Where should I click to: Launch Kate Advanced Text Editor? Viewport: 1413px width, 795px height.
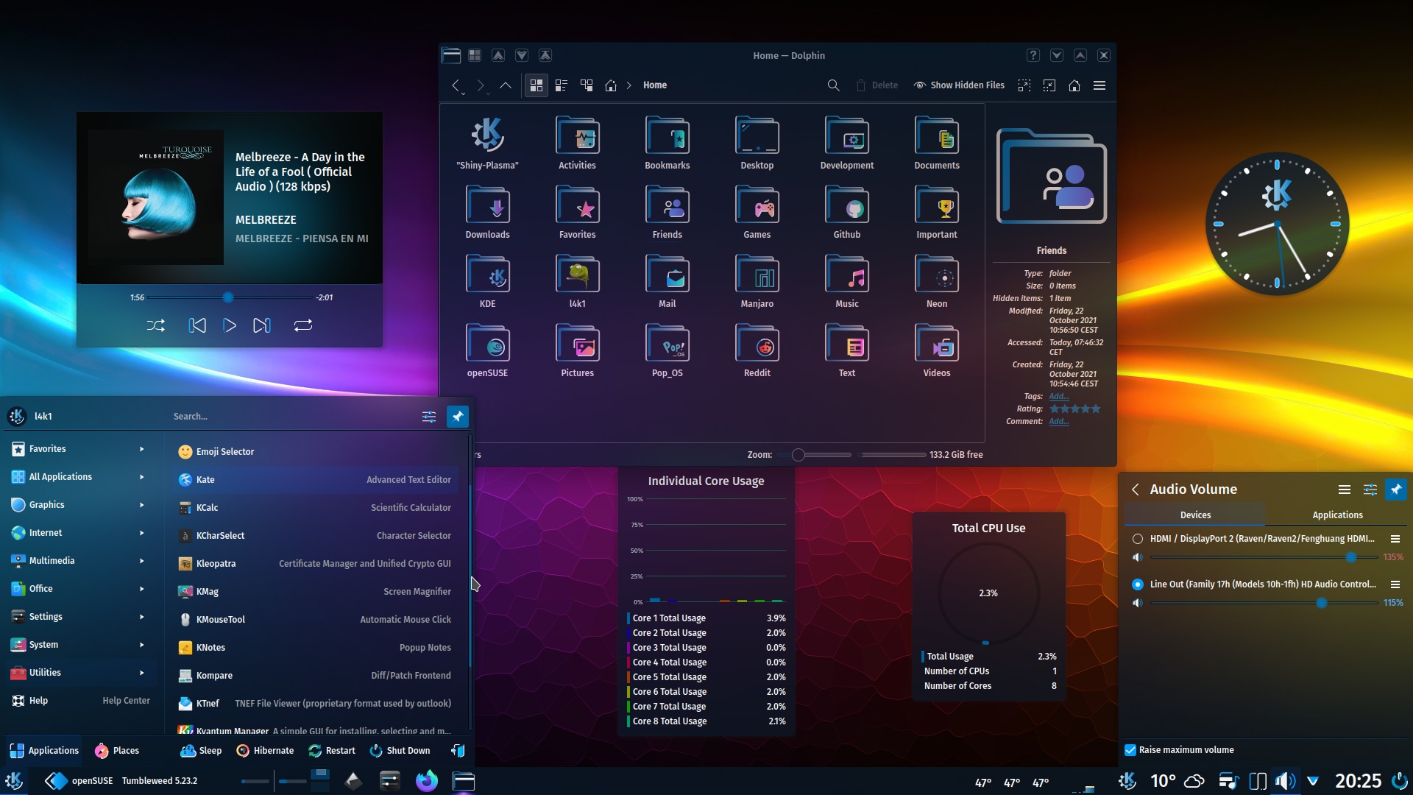pos(315,480)
